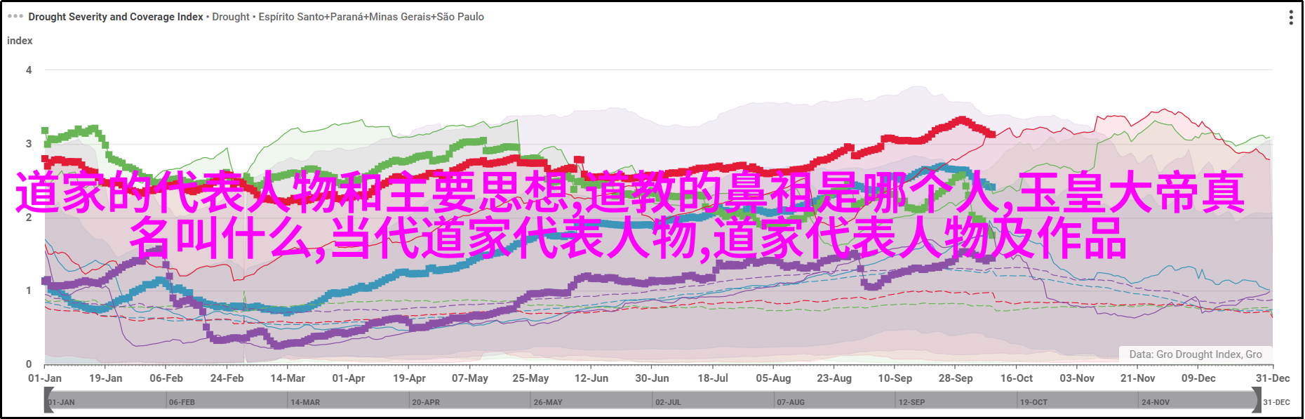Click the x-axis label 01-Jan
Viewport: 1305px width, 419px height.
coord(45,378)
